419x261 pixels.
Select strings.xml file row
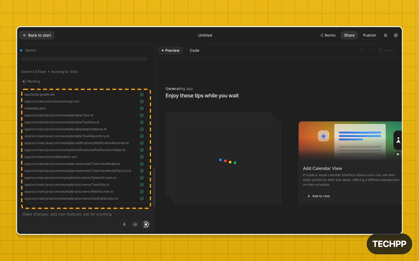tap(84, 101)
